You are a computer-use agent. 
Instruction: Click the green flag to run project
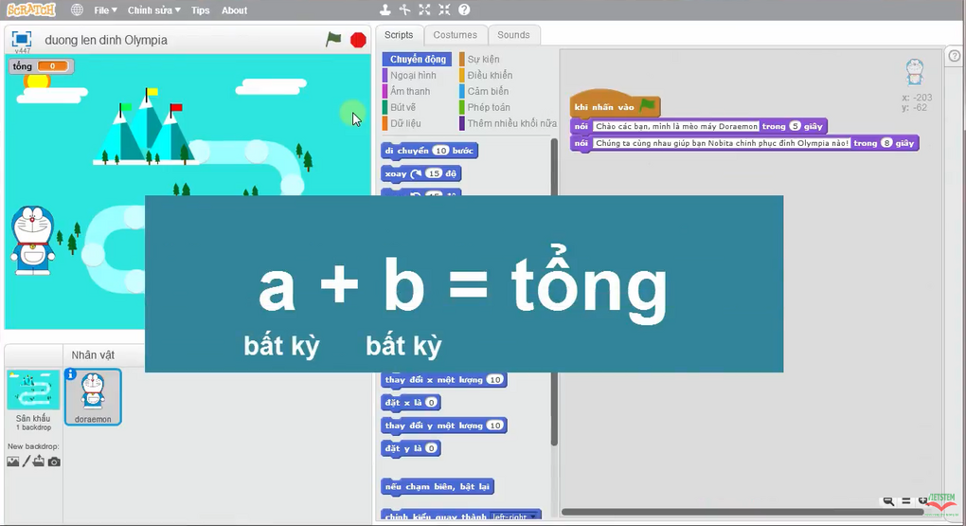(x=333, y=39)
